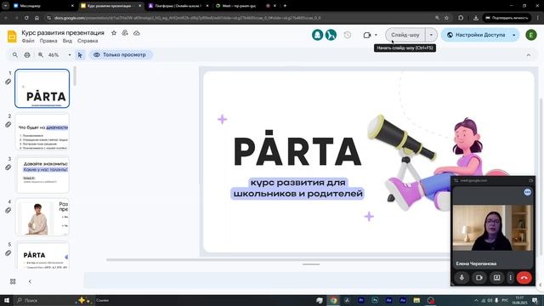Switch to the Платформа browser tab
Screen dimensions: 544x306
[x=178, y=6]
